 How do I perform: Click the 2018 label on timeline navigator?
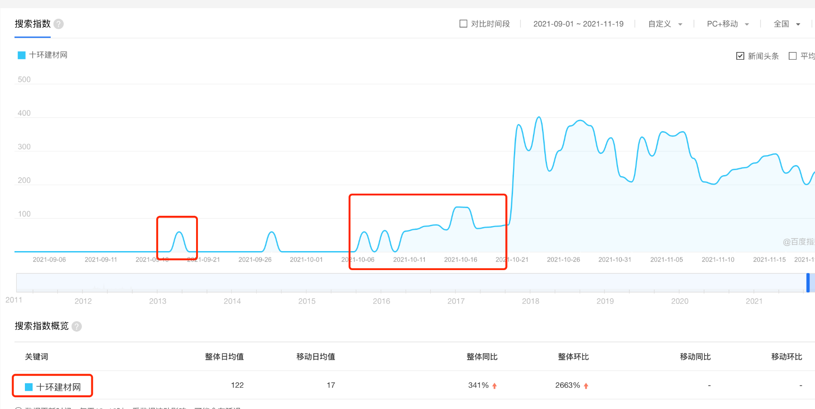click(x=530, y=301)
